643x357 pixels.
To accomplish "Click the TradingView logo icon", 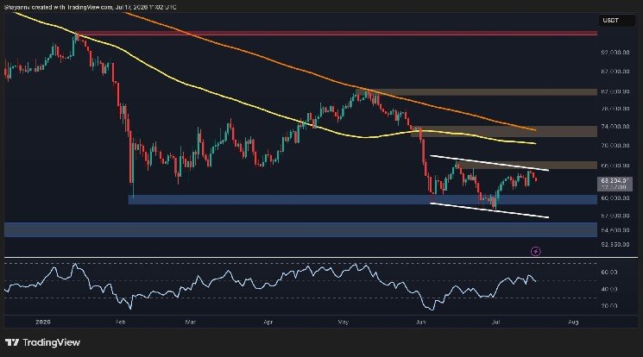I will coord(12,342).
